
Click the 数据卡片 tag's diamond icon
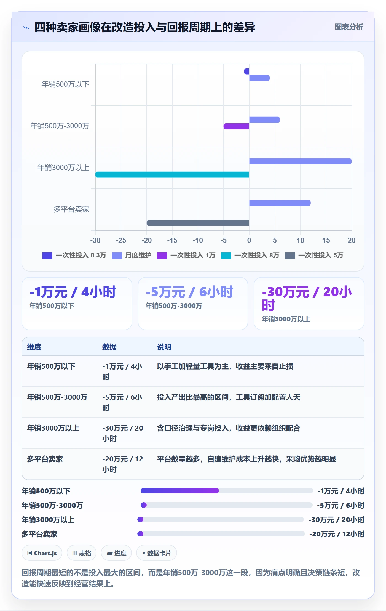[x=144, y=553]
